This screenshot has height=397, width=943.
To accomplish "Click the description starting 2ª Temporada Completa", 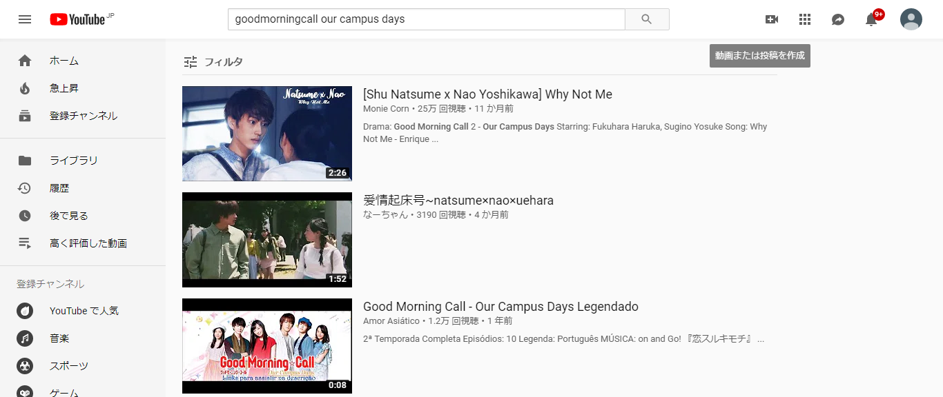I will point(563,339).
